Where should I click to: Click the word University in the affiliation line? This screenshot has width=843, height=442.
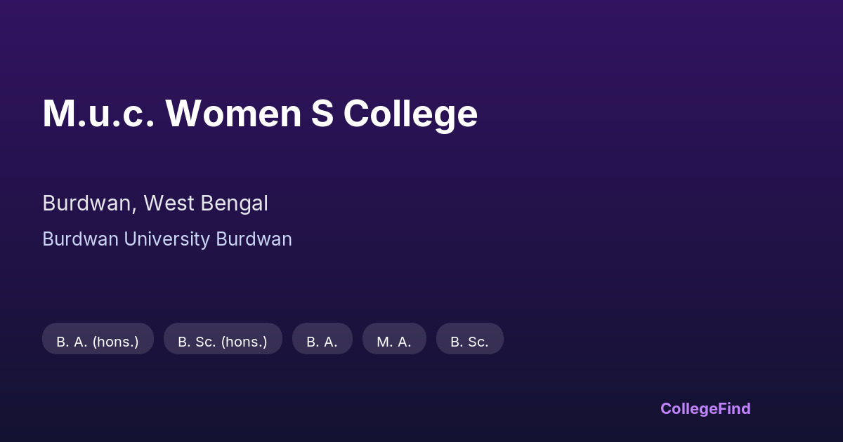167,239
